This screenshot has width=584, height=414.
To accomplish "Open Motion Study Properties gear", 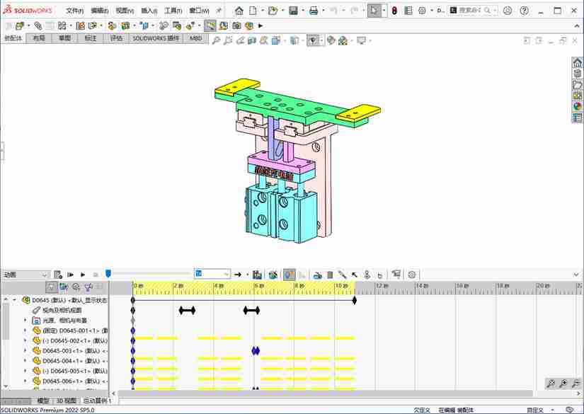I will tap(412, 275).
